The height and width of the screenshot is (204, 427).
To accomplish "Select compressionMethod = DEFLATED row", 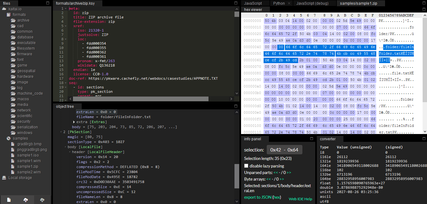I will (x=118, y=167).
